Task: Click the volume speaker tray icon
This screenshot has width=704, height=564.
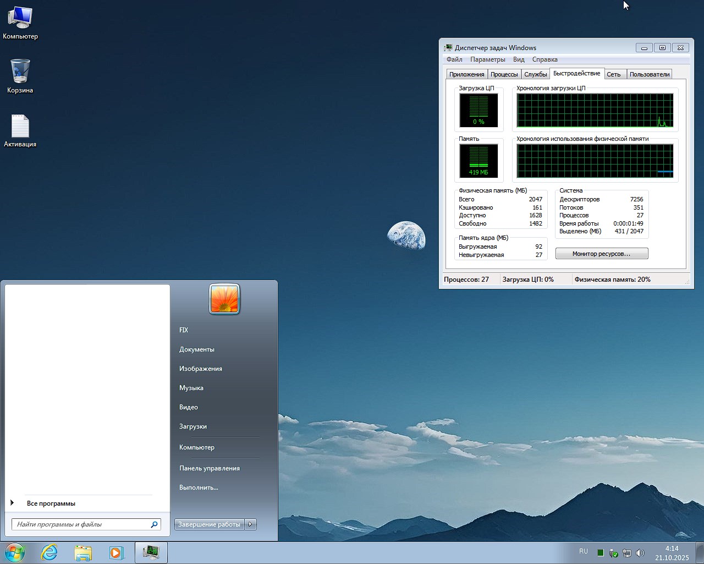Action: pyautogui.click(x=640, y=553)
